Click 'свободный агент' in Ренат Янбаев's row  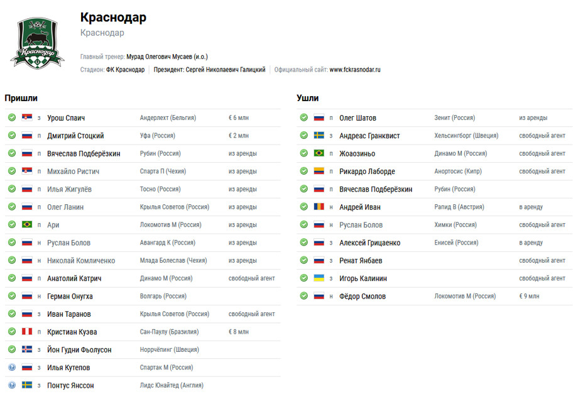coord(542,261)
